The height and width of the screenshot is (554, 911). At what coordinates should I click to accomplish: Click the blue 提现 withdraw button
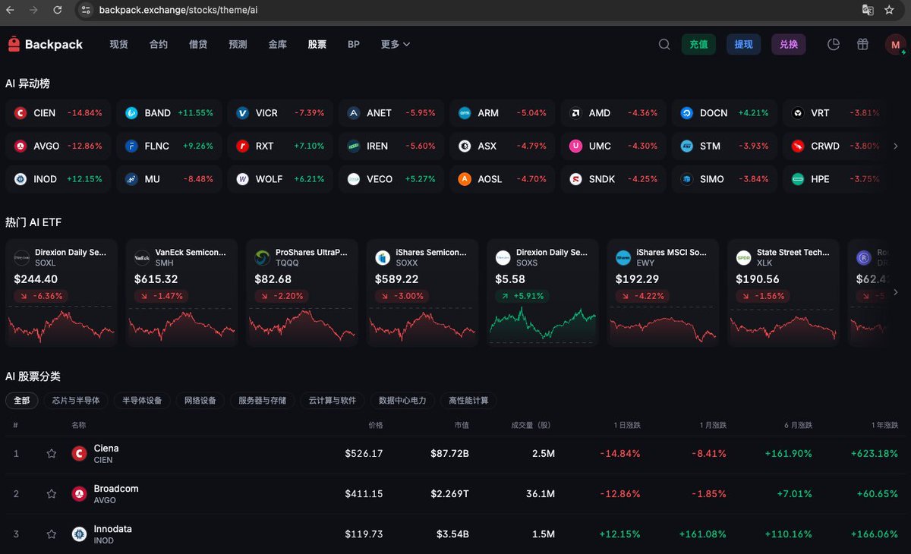point(743,45)
